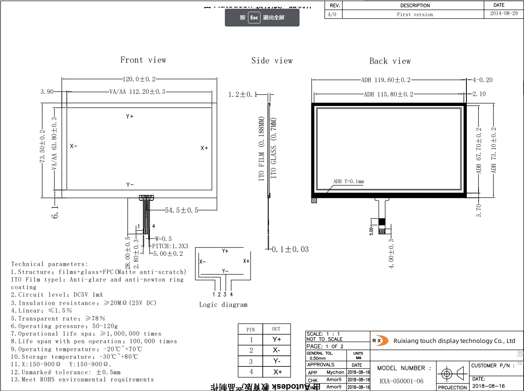Click the "PIN" header in the pin table
Image resolution: width=524 pixels, height=391 pixels.
[x=251, y=330]
